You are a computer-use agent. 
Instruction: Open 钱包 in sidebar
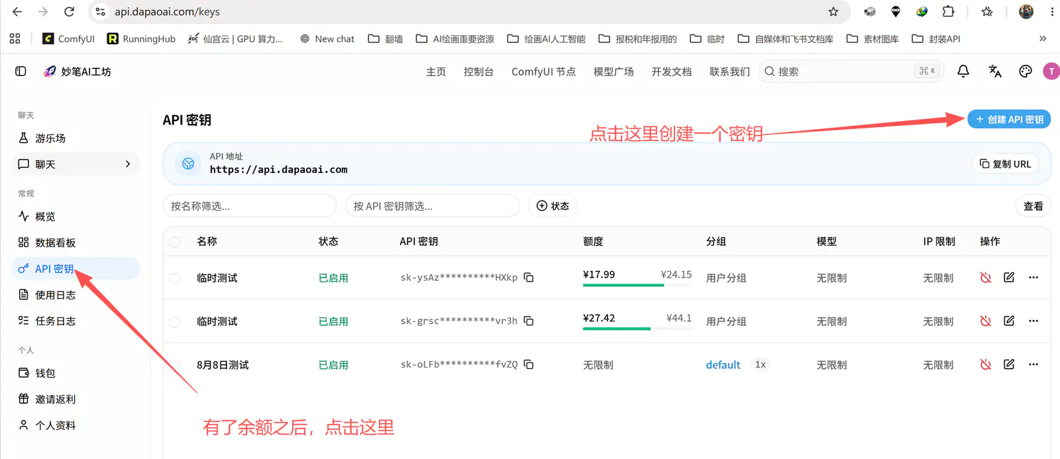76,373
